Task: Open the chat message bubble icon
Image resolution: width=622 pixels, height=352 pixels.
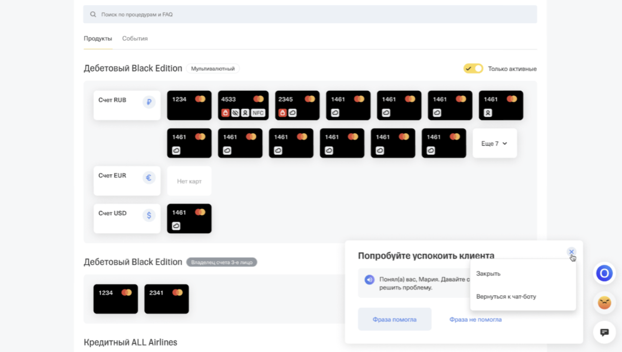Action: (x=604, y=333)
